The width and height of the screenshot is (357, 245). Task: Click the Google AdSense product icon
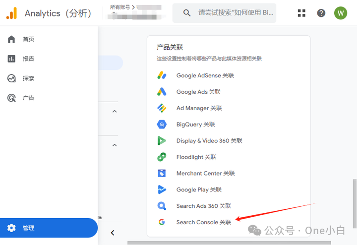[162, 75]
